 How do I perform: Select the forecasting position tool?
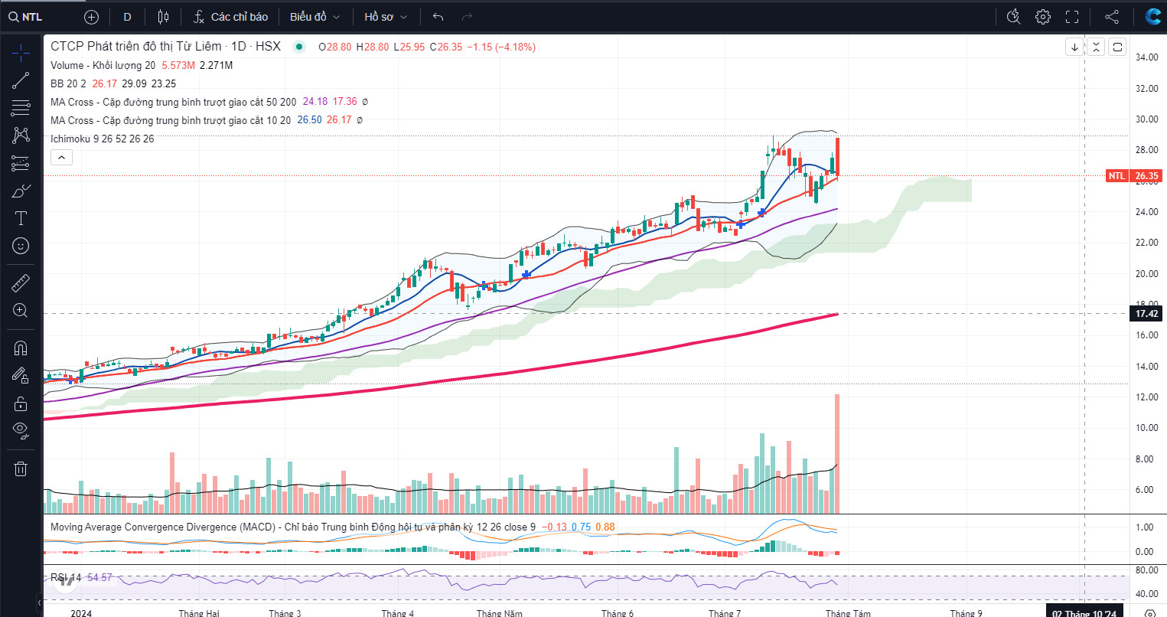click(x=21, y=163)
